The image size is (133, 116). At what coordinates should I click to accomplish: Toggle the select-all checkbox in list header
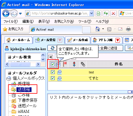(x=53, y=64)
